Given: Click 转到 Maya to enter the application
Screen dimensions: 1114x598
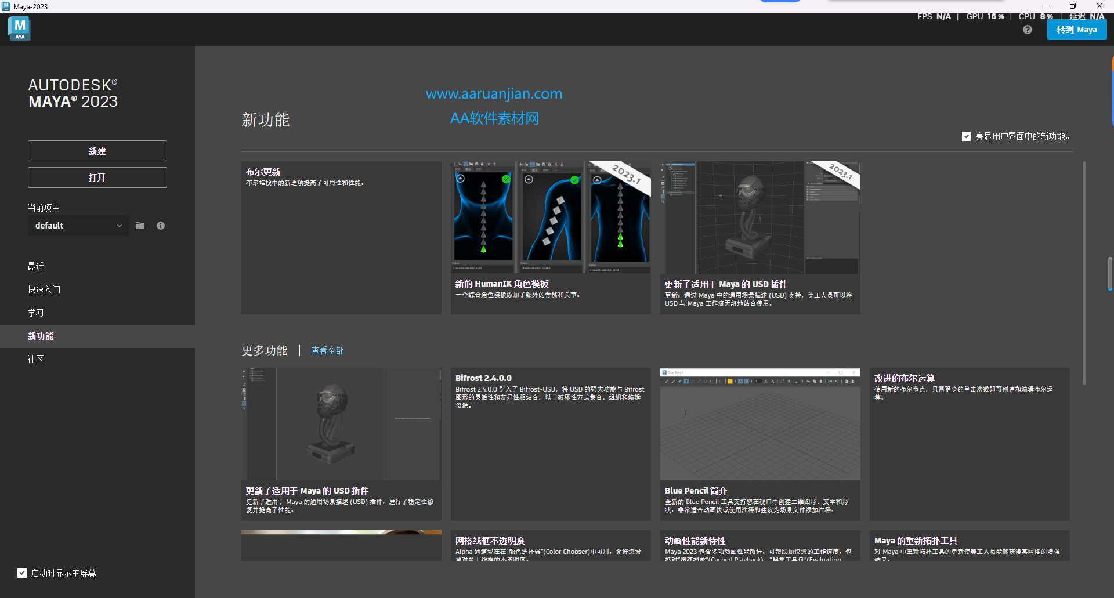Looking at the screenshot, I should 1077,29.
